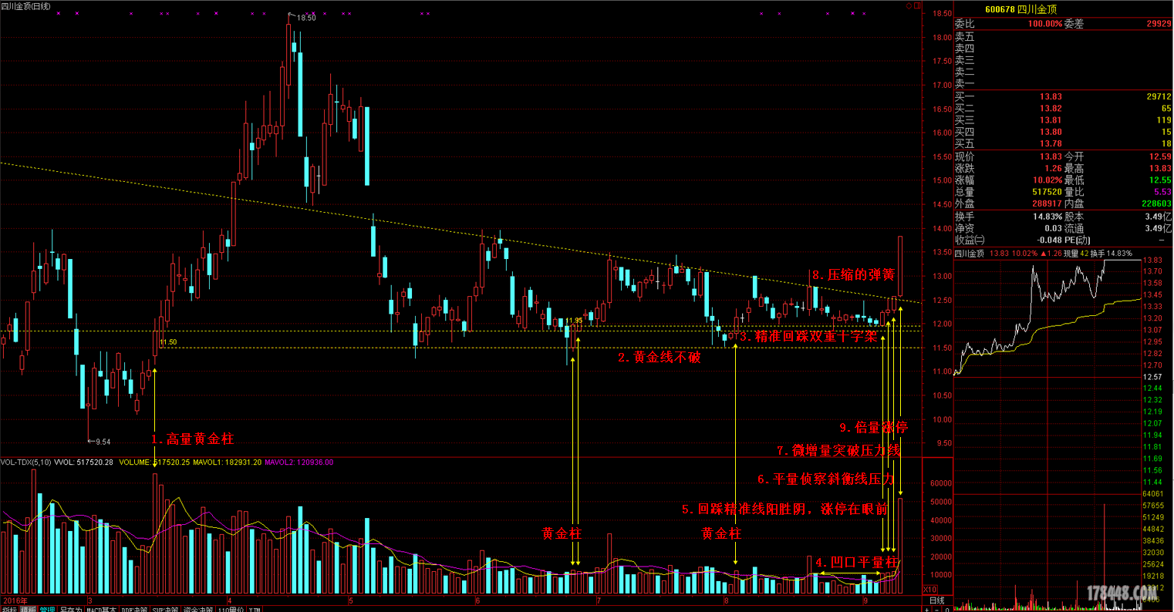The height and width of the screenshot is (612, 1174).
Task: Click the PE(动) label
Action: click(x=1079, y=240)
